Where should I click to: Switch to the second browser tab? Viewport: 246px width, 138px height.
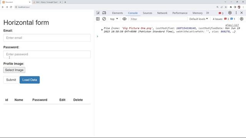click(47, 2)
